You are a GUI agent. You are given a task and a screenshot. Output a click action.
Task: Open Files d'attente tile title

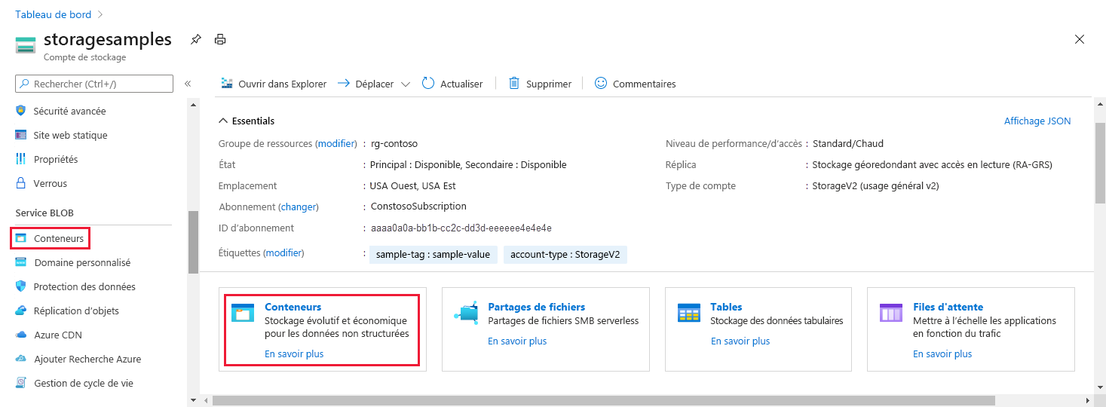948,307
